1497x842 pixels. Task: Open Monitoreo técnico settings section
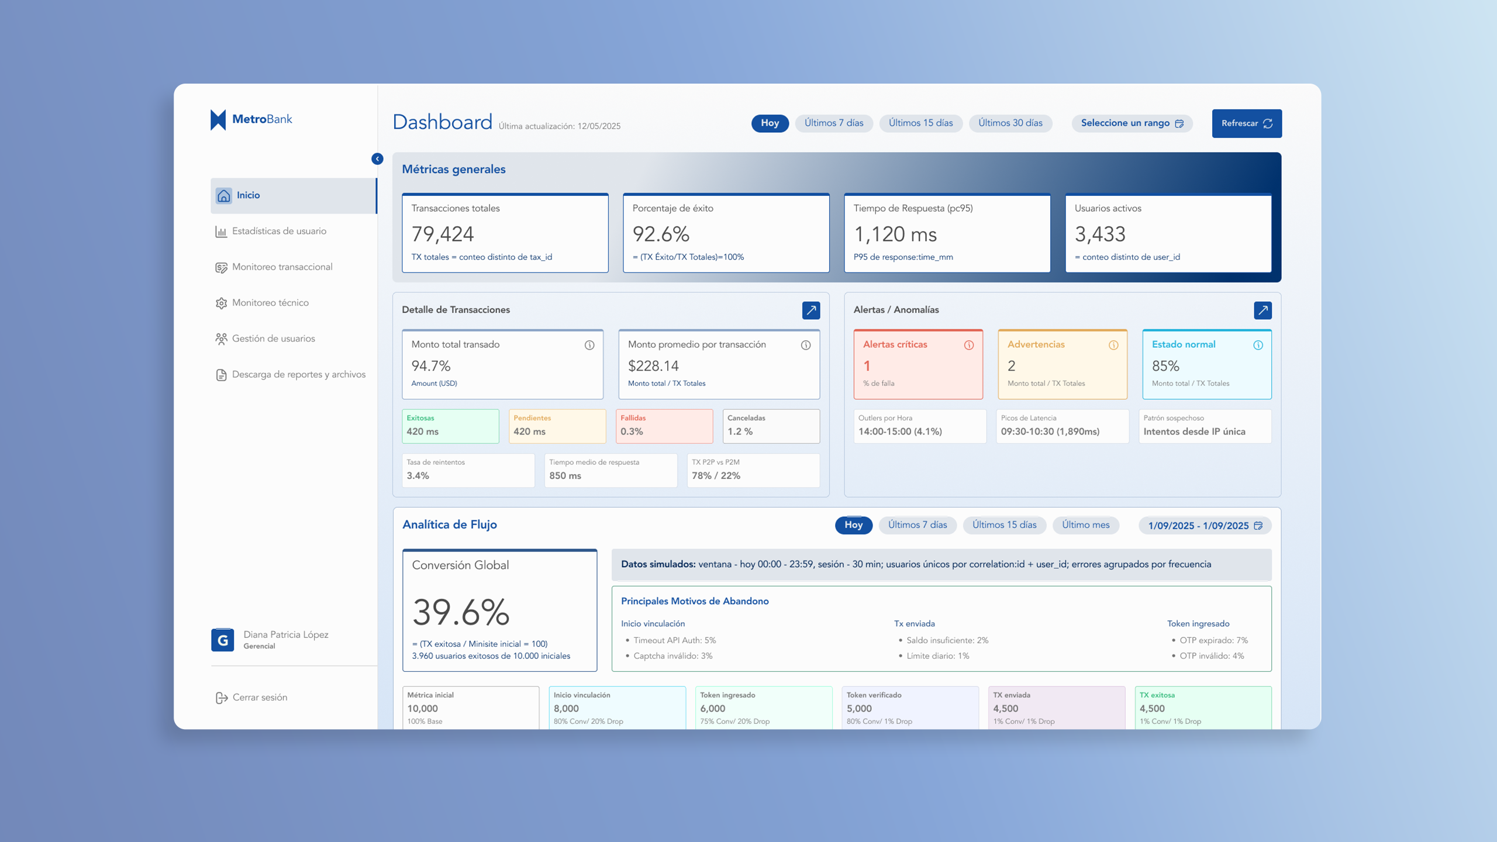tap(271, 302)
